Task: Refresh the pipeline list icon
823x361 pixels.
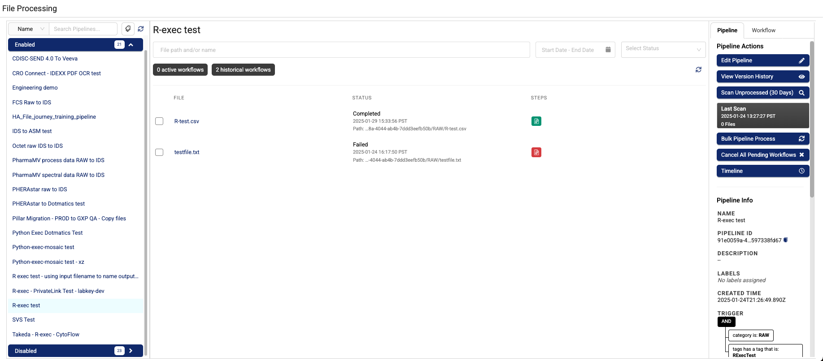Action: point(141,29)
